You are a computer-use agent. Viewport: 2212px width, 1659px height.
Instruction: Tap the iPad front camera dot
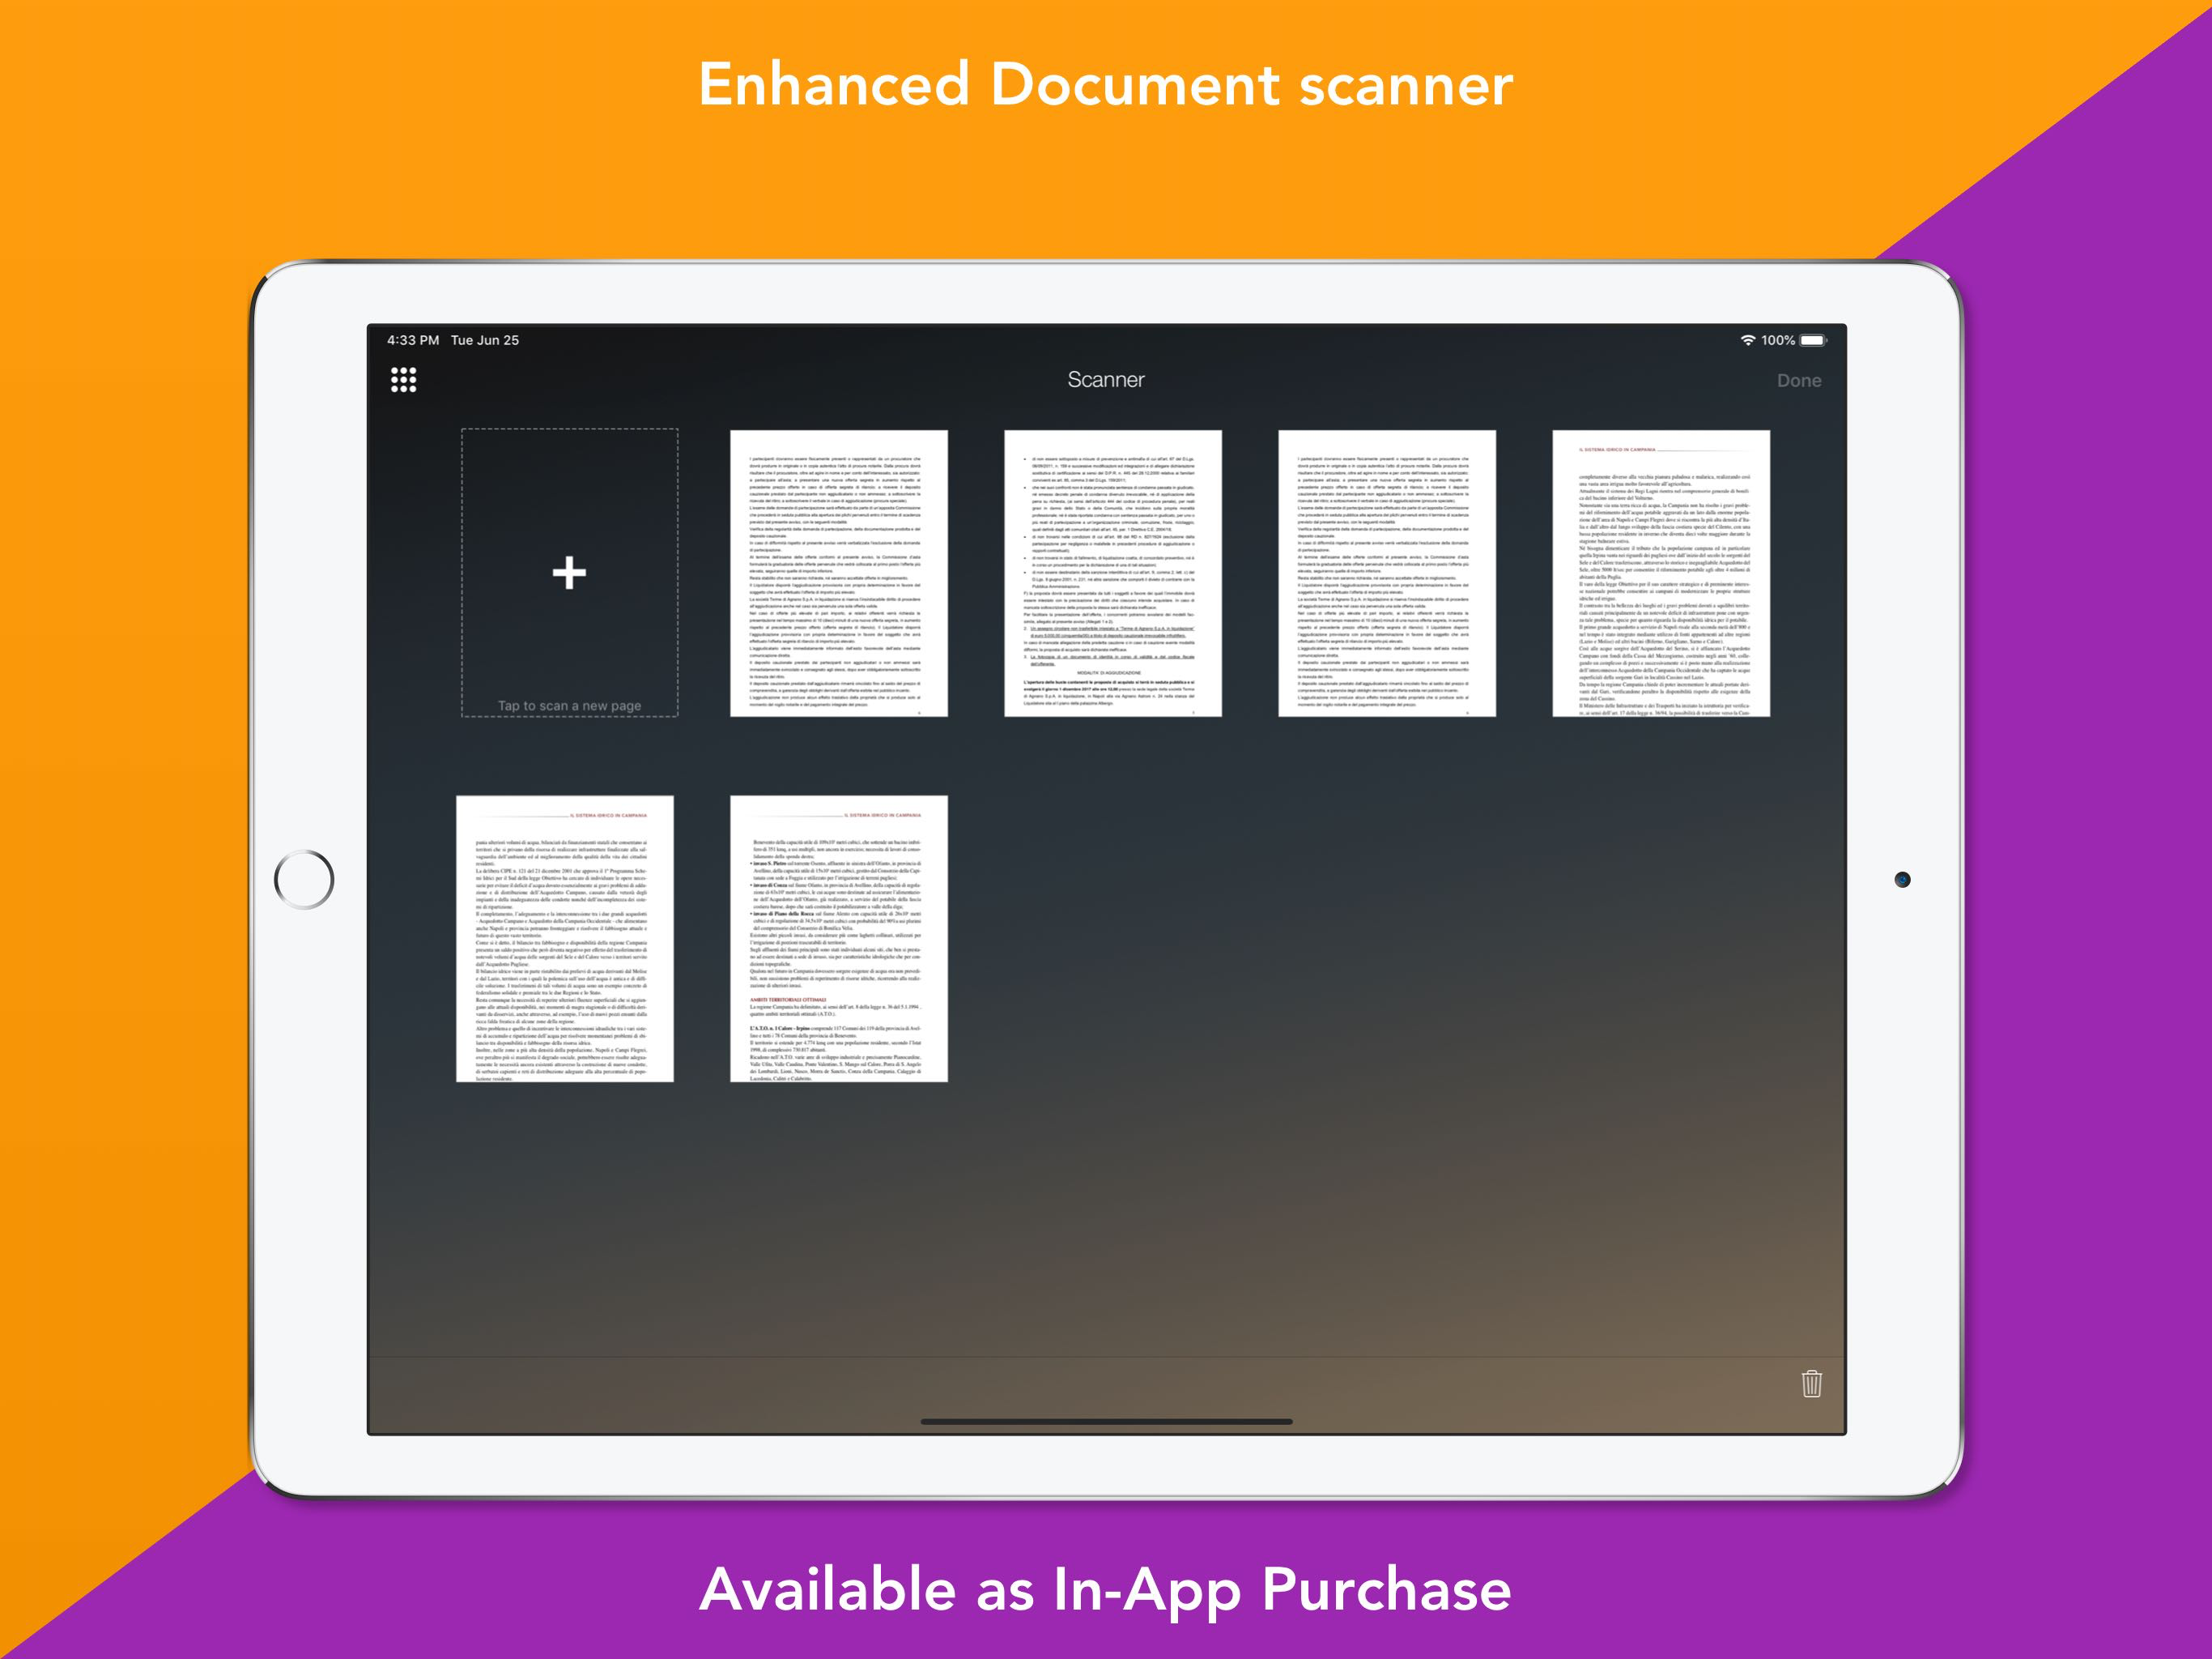click(x=1902, y=880)
